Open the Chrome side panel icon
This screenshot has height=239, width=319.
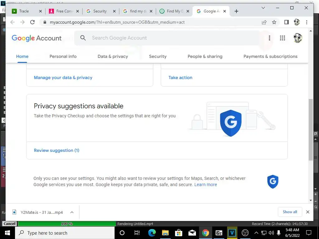coord(287,22)
